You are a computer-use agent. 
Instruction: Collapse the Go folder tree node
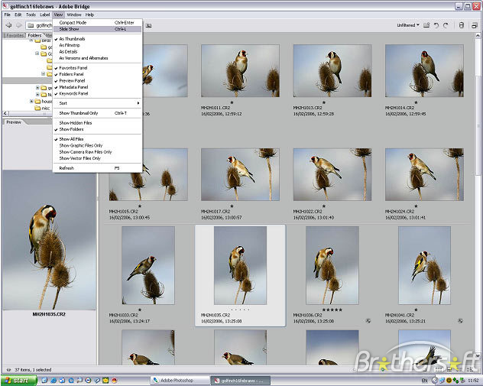coord(37,54)
